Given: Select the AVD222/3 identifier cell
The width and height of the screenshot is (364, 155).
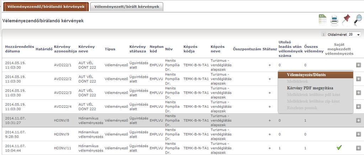Looking at the screenshot, I should [x=63, y=93].
